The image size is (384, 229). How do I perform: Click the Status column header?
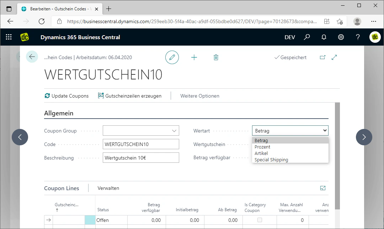click(x=103, y=210)
